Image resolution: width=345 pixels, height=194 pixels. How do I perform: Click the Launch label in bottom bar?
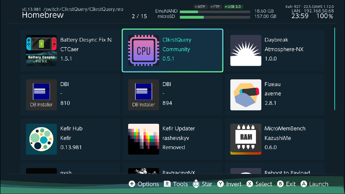click(x=319, y=184)
